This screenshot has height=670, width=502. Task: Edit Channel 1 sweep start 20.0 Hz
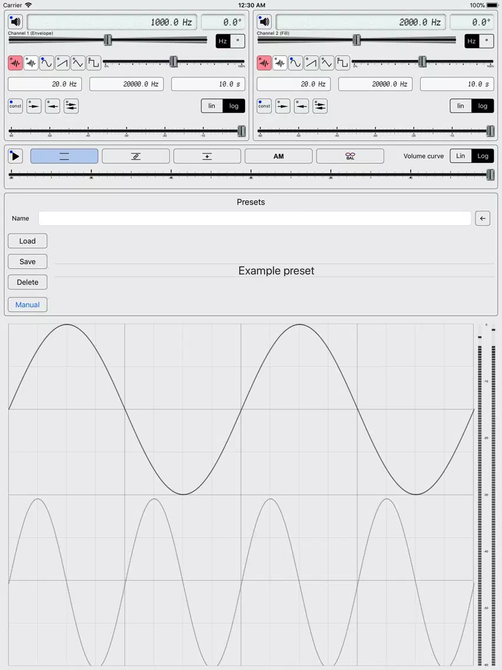point(45,84)
